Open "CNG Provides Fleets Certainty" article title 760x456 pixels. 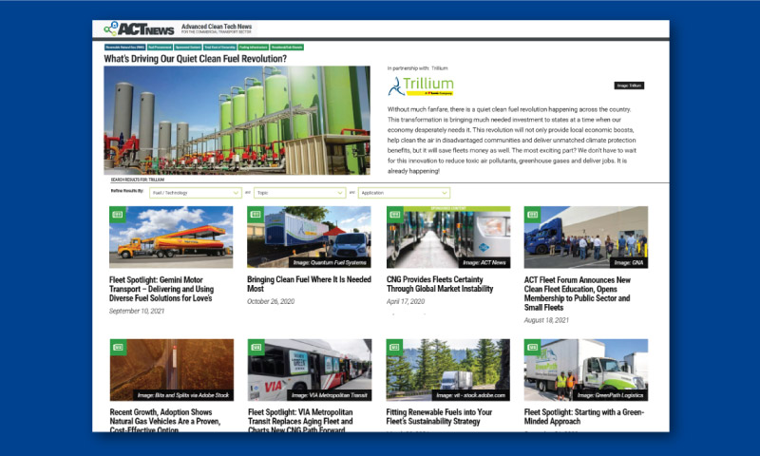point(440,284)
